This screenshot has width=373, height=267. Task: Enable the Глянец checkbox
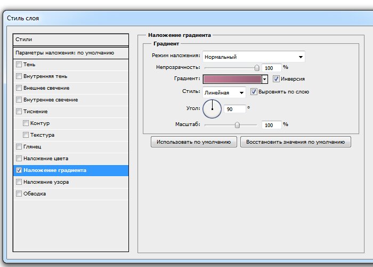(19, 147)
